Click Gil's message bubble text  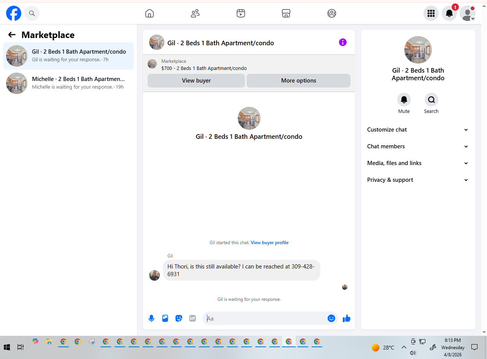241,270
